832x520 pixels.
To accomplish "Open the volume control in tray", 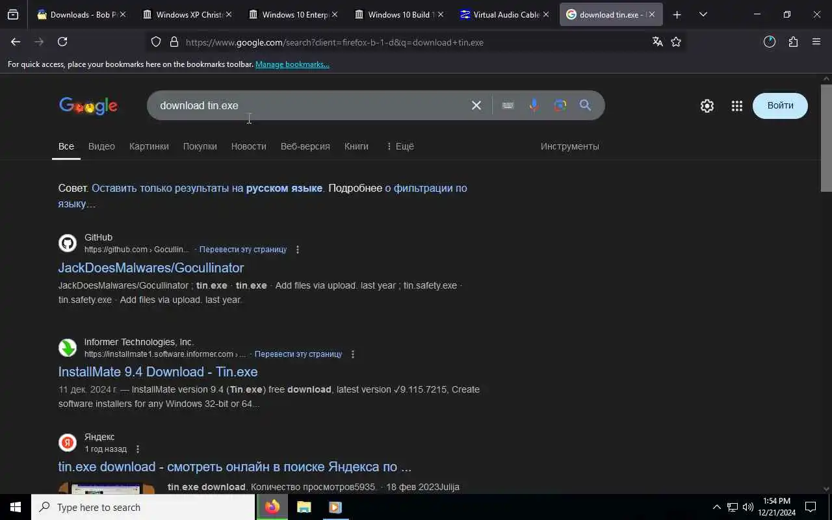I will point(748,507).
